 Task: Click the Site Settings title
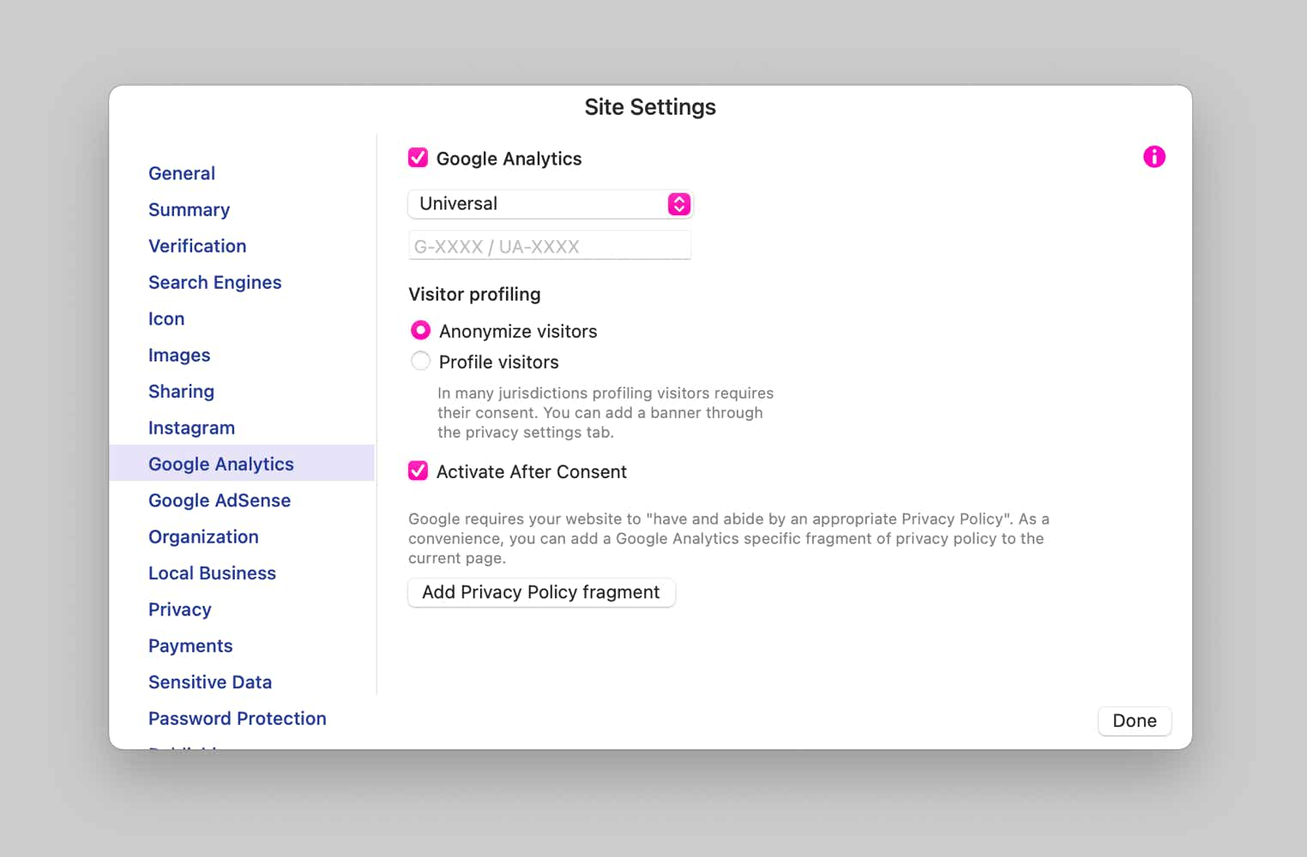coord(650,107)
